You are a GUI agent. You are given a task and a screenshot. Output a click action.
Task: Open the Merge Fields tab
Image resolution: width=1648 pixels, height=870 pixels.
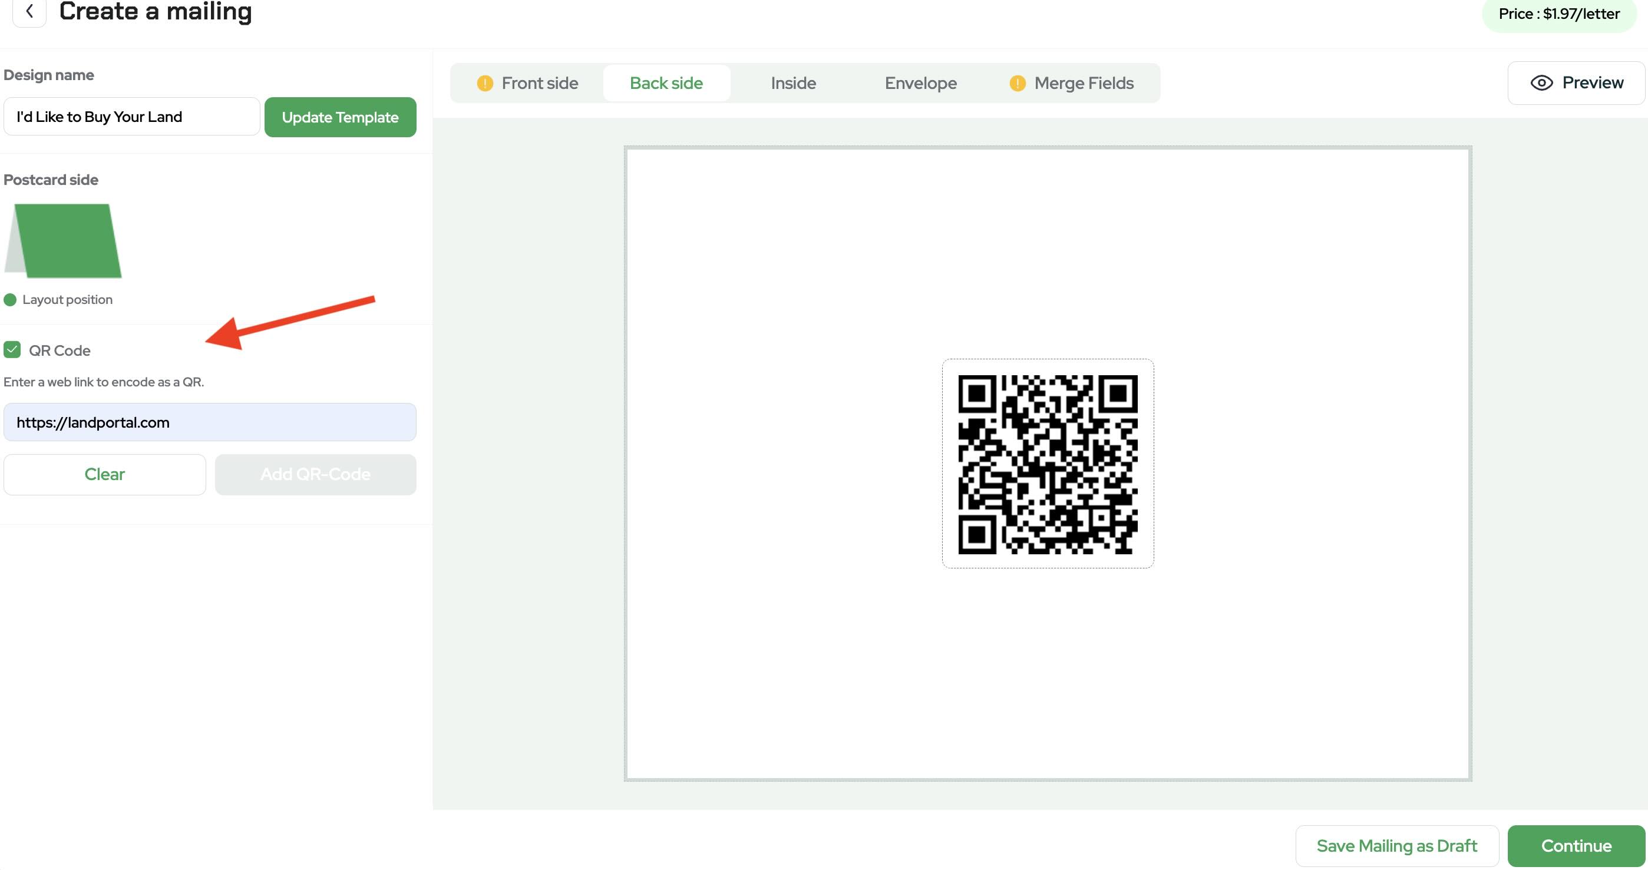[x=1083, y=83]
